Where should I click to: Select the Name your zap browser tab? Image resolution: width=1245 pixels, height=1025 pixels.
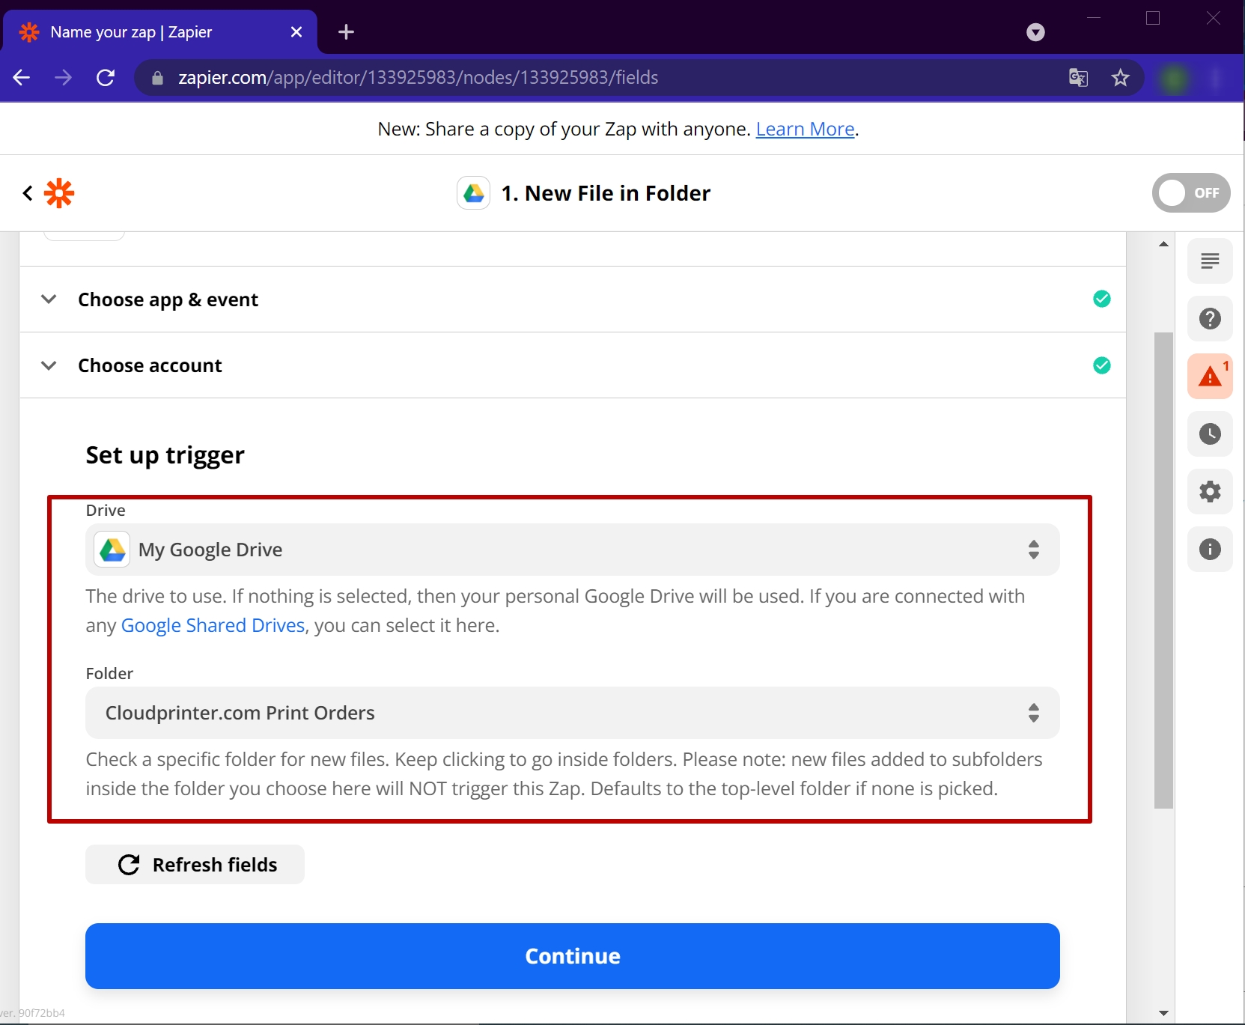(x=159, y=32)
